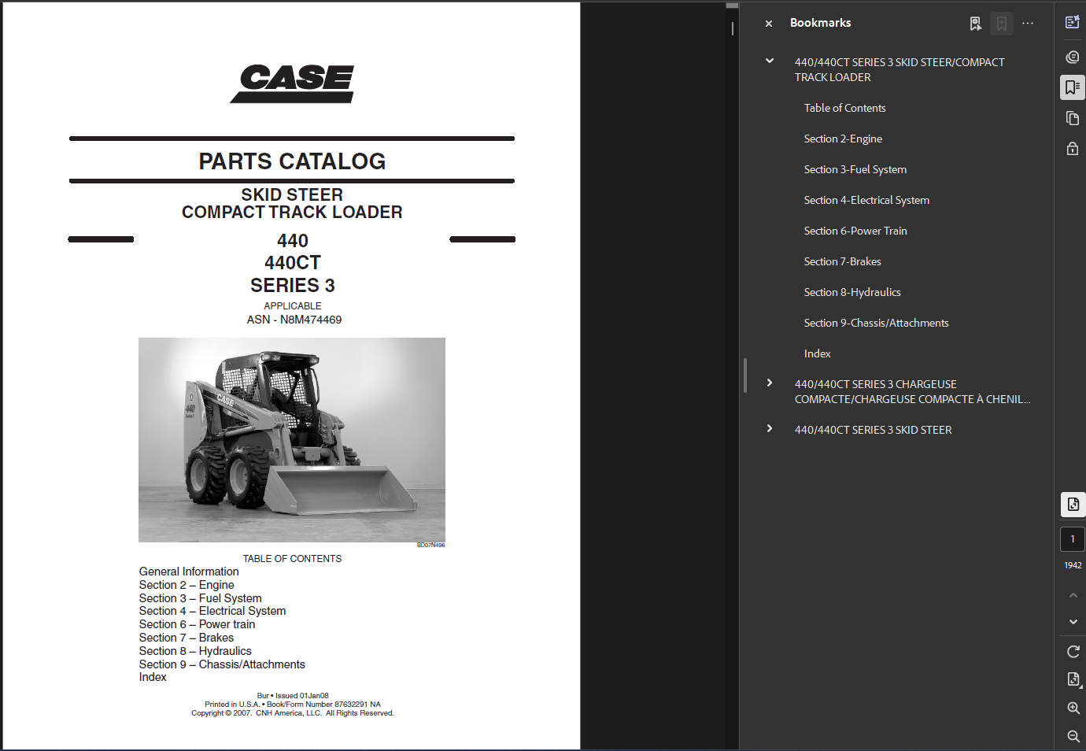Go to previous page with up chevron
This screenshot has width=1086, height=751.
pyautogui.click(x=1073, y=596)
